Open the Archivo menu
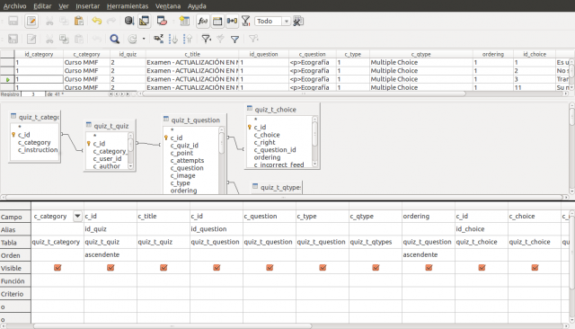575x329 pixels. tap(14, 6)
